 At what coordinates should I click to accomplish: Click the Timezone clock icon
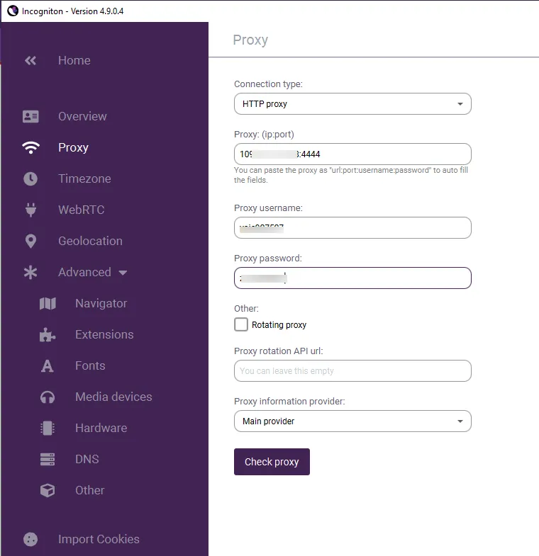30,178
